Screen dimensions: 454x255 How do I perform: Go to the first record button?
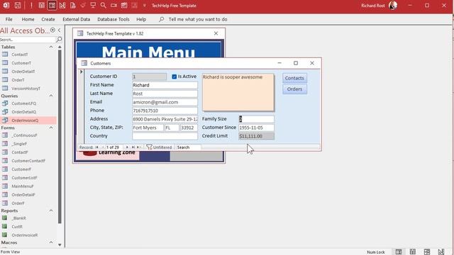(x=97, y=147)
